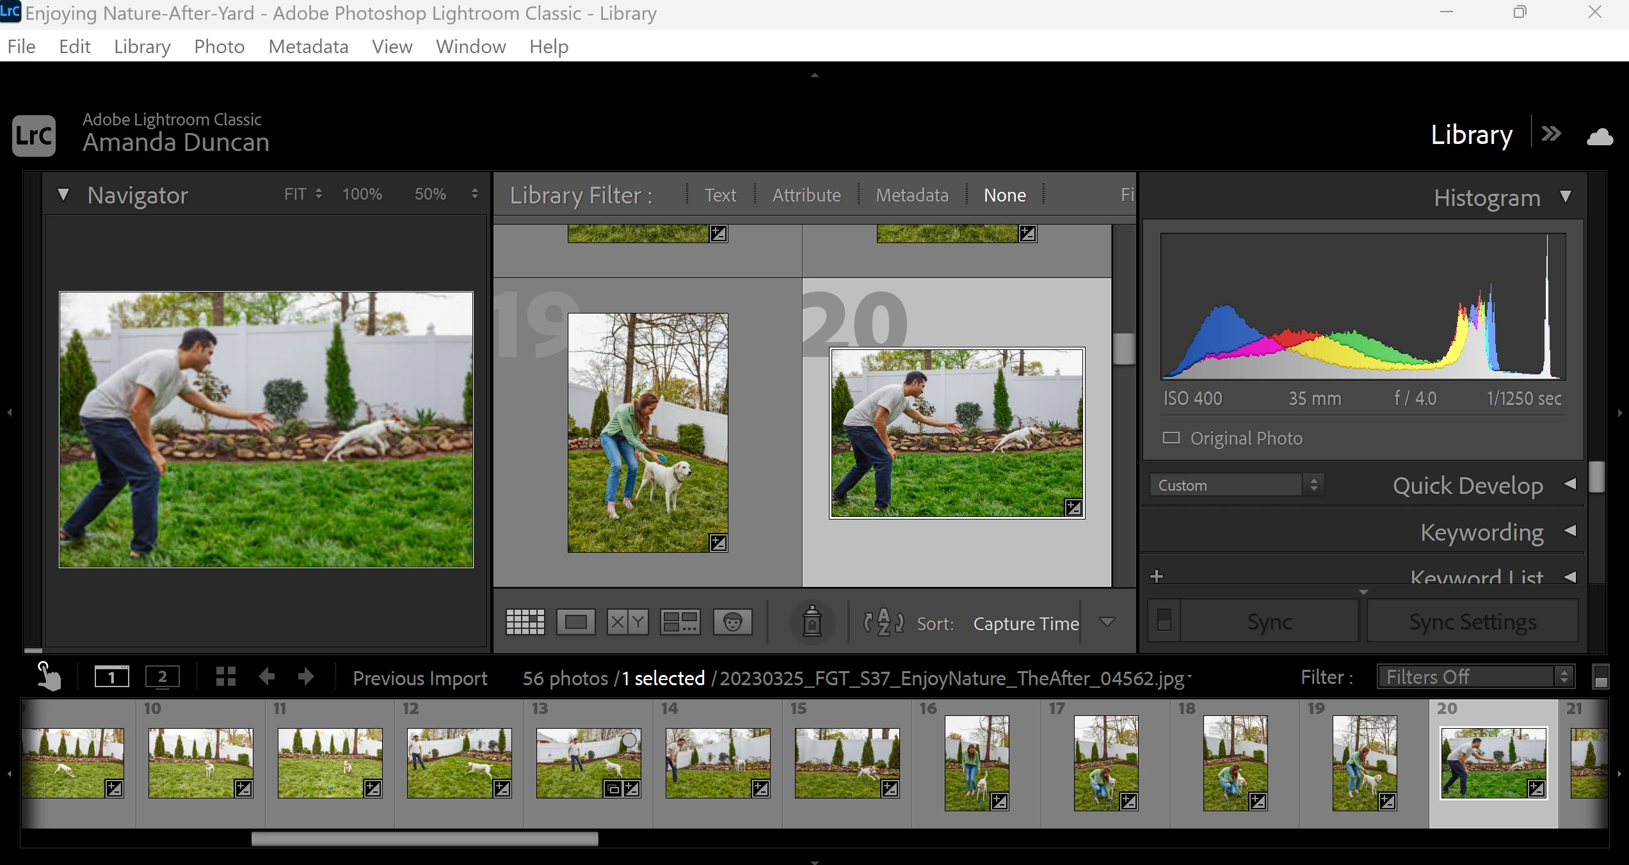Image resolution: width=1629 pixels, height=865 pixels.
Task: Open the Custom preset dropdown in Quick Develop
Action: point(1237,485)
